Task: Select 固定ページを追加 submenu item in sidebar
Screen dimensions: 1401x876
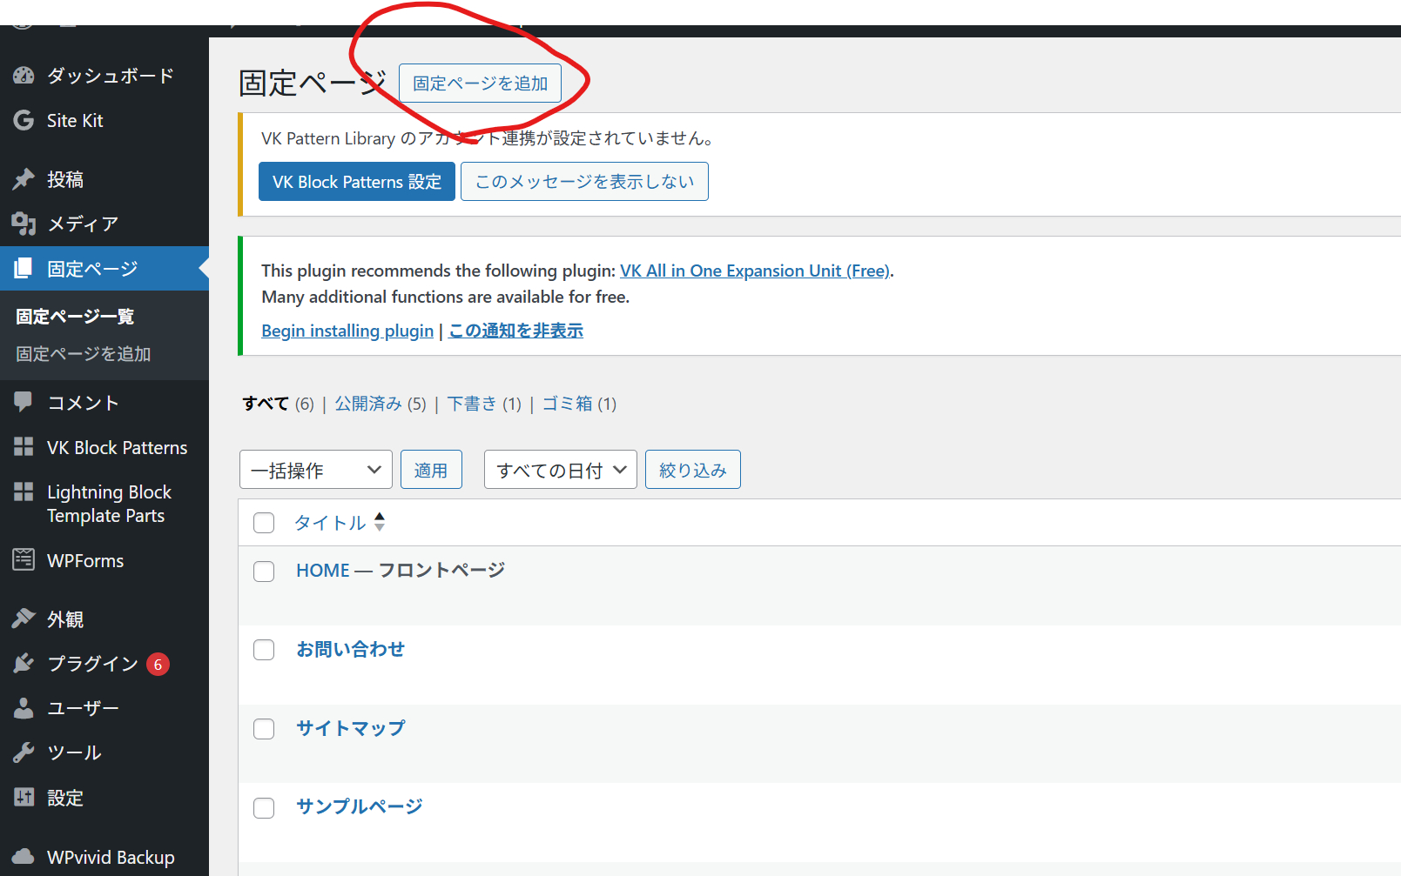Action: pos(84,354)
